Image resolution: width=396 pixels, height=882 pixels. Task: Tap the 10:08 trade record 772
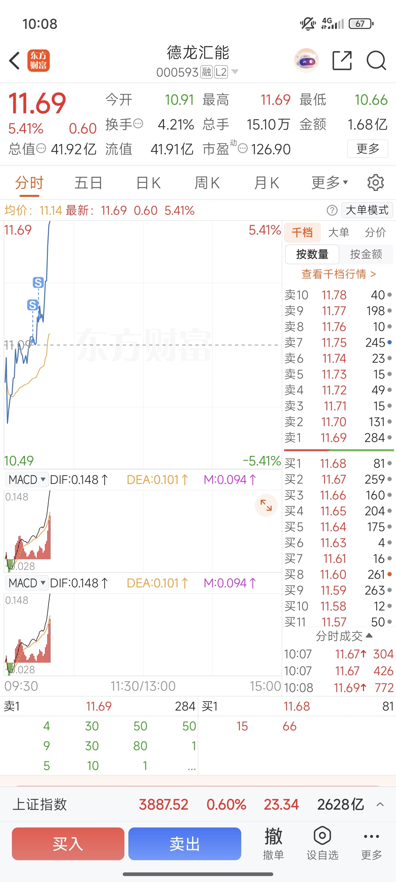click(x=339, y=687)
